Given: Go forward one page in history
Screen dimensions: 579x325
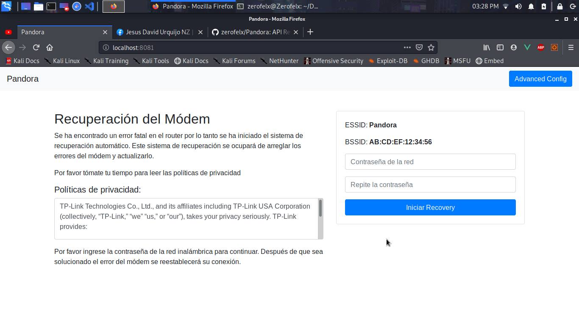Looking at the screenshot, I should (x=22, y=47).
